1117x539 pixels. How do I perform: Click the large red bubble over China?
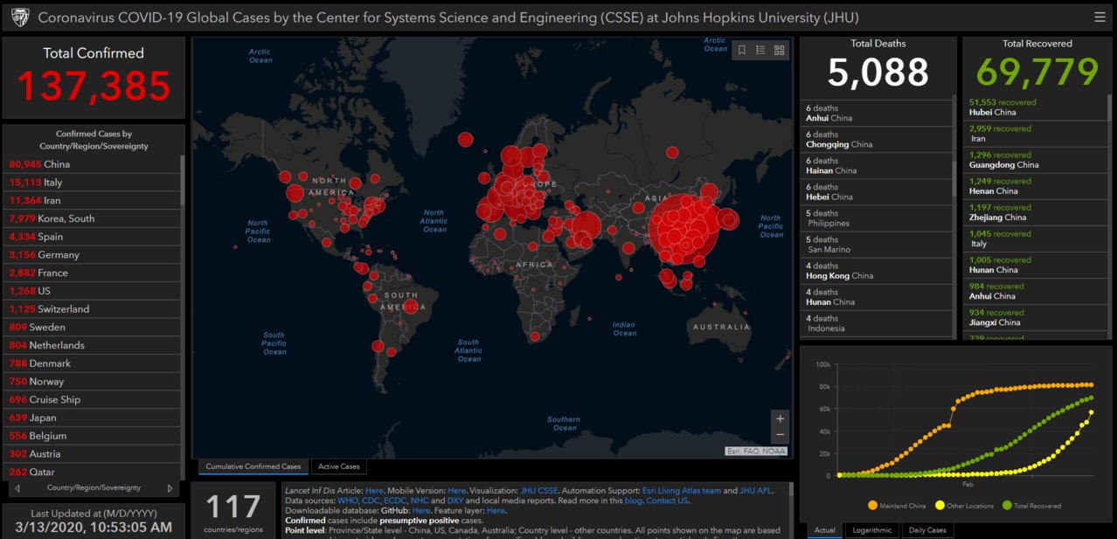point(683,227)
